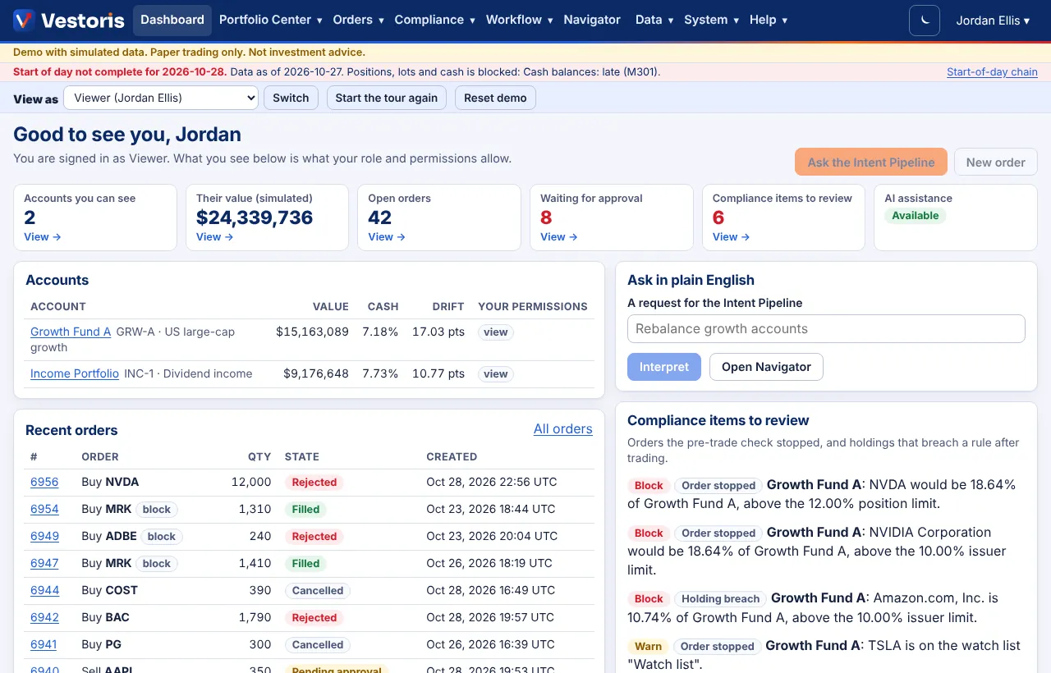Open Jordan Ellis user menu

tap(993, 21)
